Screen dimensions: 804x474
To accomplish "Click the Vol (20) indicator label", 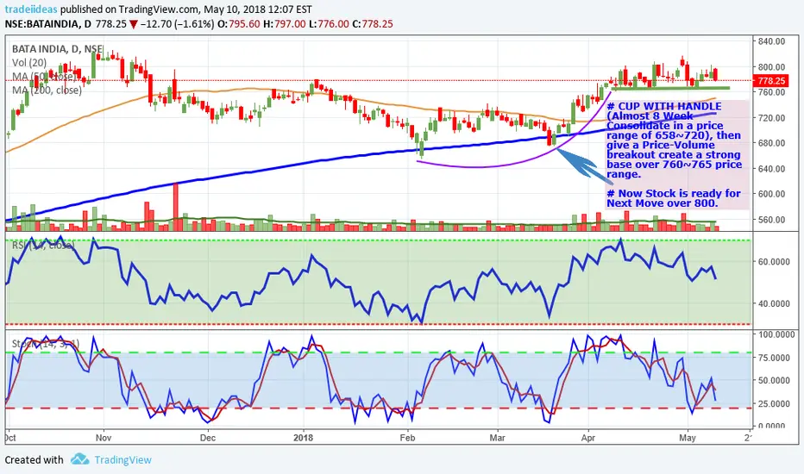I will click(29, 63).
